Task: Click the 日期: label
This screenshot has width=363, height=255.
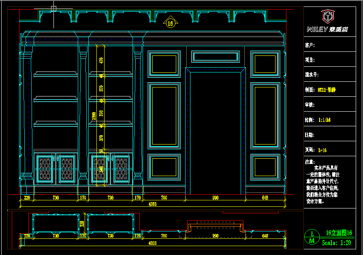Action: tap(309, 135)
